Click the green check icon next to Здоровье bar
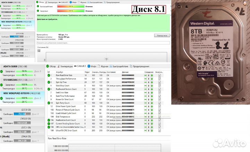Viewport: 250px width, 152px height. (x=38, y=11)
